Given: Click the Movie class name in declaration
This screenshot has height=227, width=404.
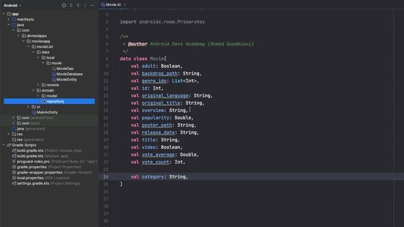Looking at the screenshot, I should [x=157, y=59].
